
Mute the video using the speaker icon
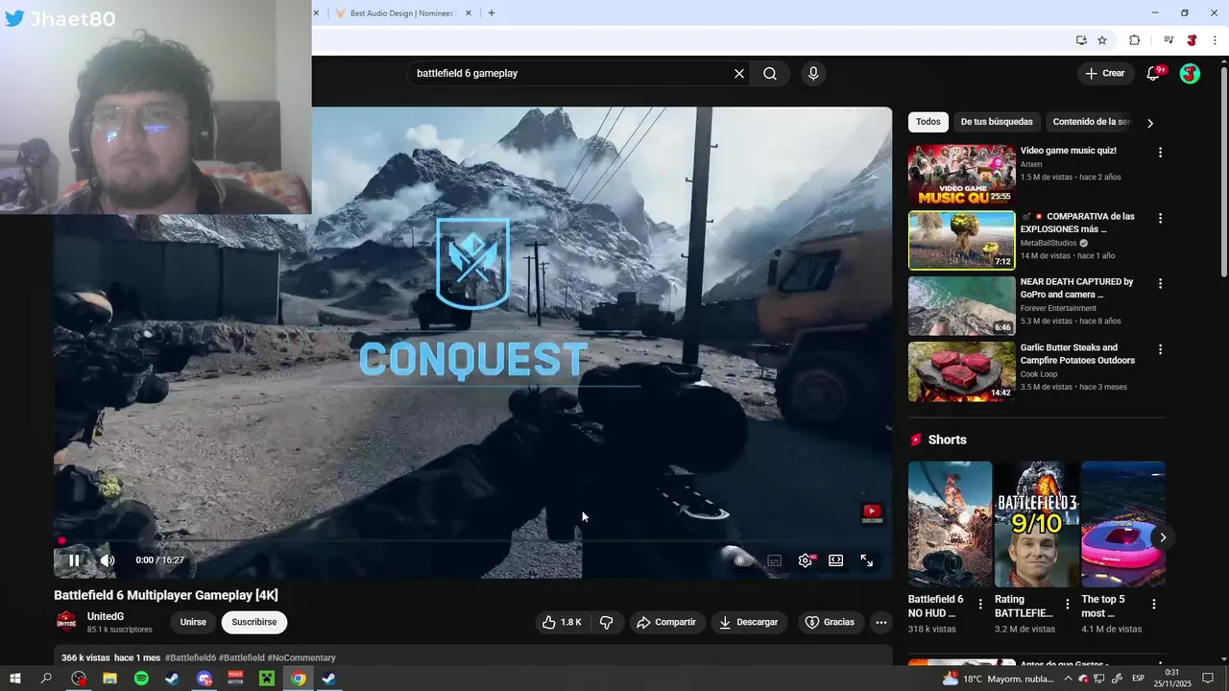[108, 560]
